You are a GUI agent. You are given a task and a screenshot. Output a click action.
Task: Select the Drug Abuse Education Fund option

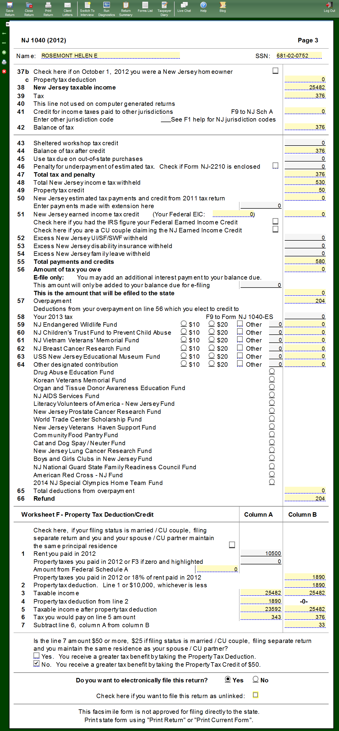coord(272,371)
